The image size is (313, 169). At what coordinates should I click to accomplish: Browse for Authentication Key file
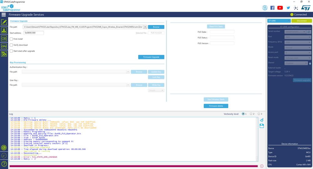[139, 72]
